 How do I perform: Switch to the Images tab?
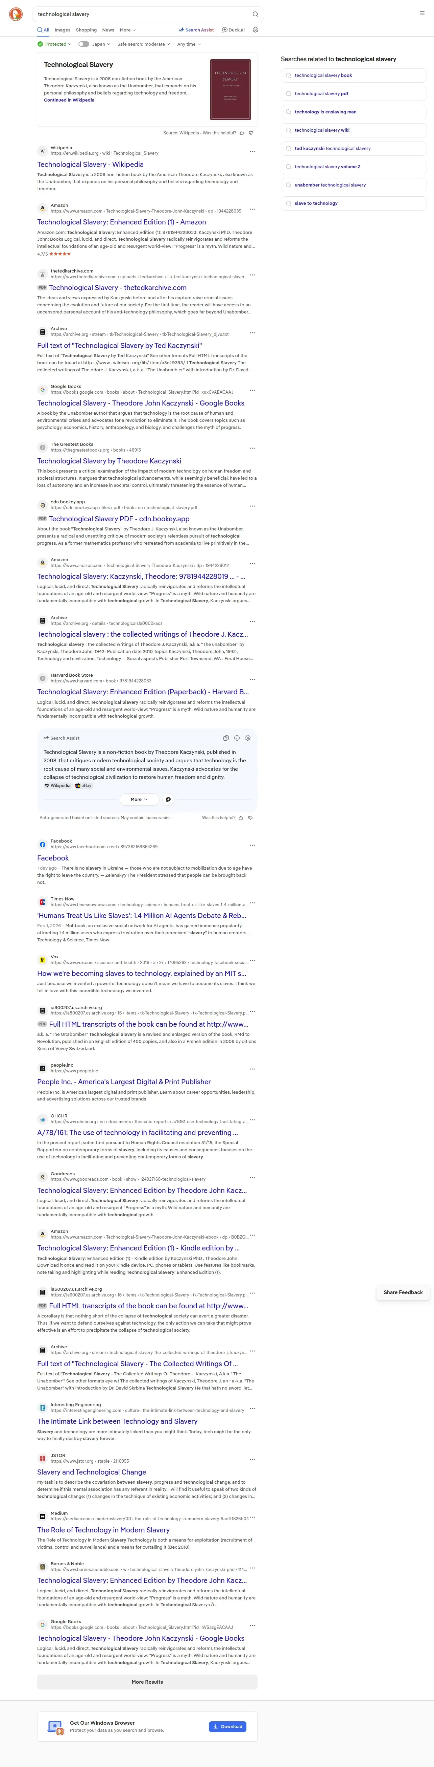[62, 30]
